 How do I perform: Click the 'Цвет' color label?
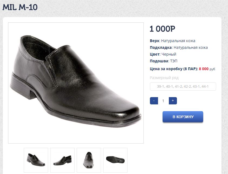[x=155, y=54]
